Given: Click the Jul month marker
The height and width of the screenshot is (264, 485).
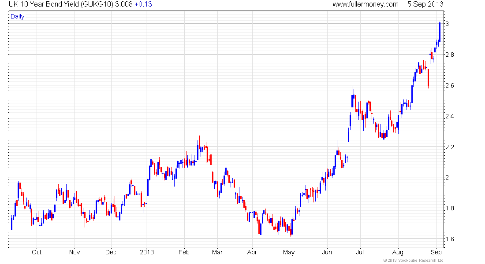Looking at the screenshot, I should 360,252.
